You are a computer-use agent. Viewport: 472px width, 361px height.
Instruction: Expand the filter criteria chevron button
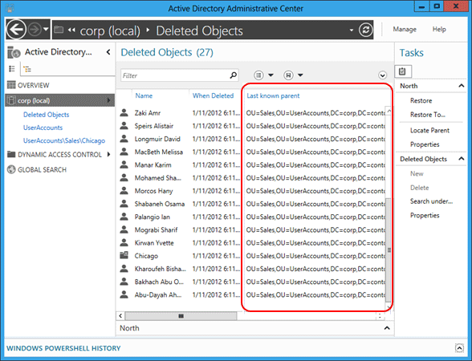tap(382, 75)
